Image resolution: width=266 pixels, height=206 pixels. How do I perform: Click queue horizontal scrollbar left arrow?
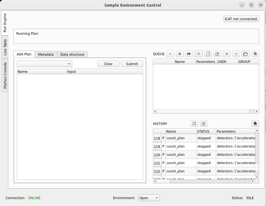click(x=155, y=111)
